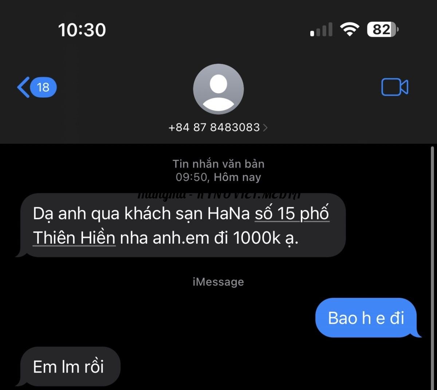The width and height of the screenshot is (437, 390).
Task: Tap the cellular signal bars
Action: pos(321,29)
